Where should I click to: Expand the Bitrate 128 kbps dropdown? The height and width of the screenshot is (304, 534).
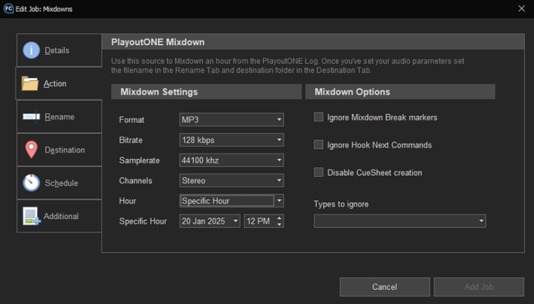point(232,140)
